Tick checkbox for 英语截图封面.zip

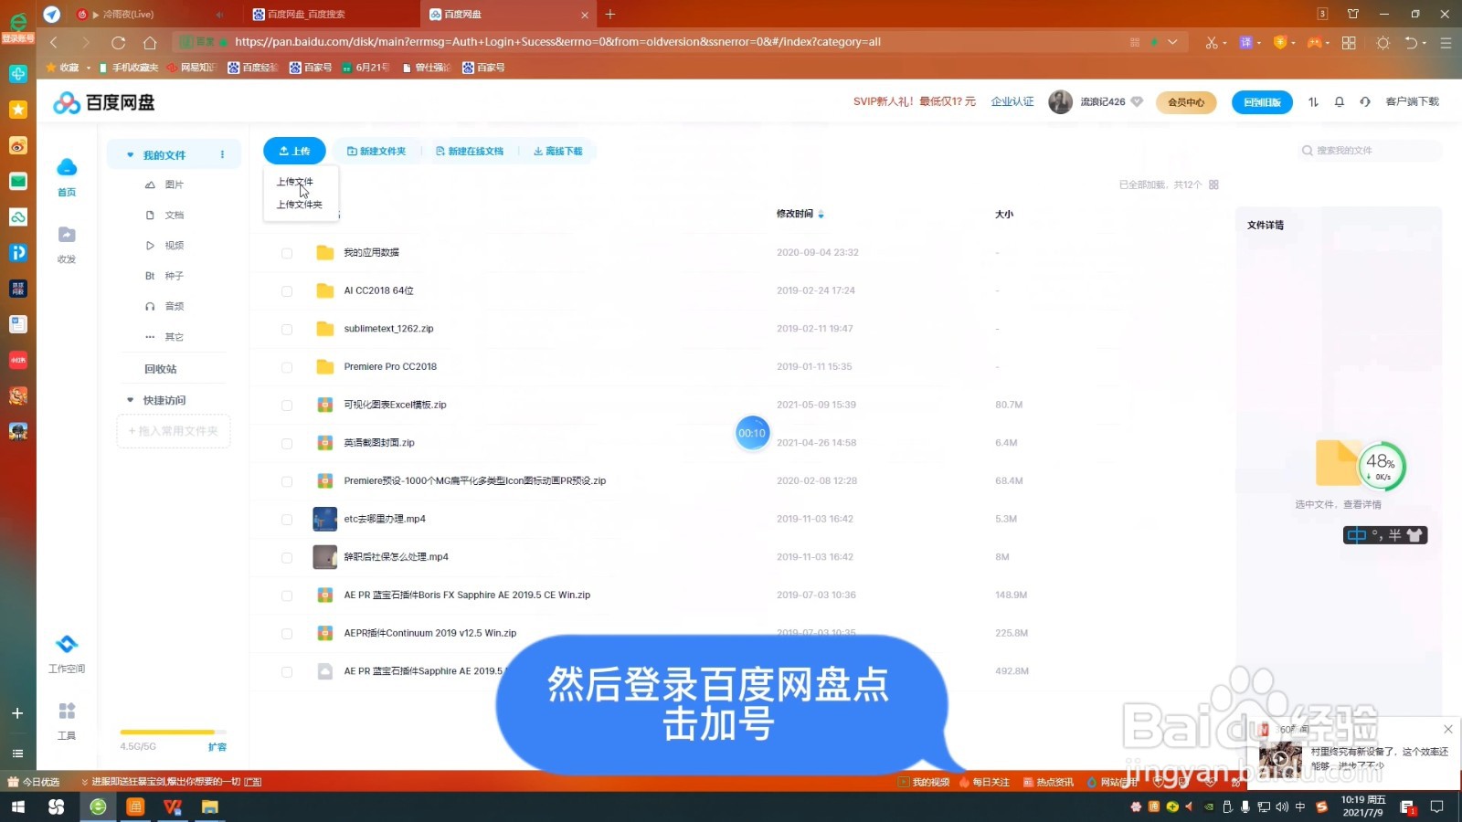coord(287,444)
